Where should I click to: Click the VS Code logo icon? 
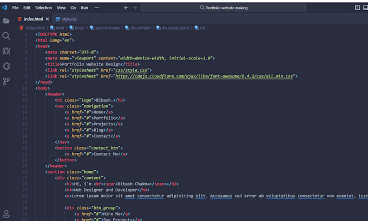point(4,8)
